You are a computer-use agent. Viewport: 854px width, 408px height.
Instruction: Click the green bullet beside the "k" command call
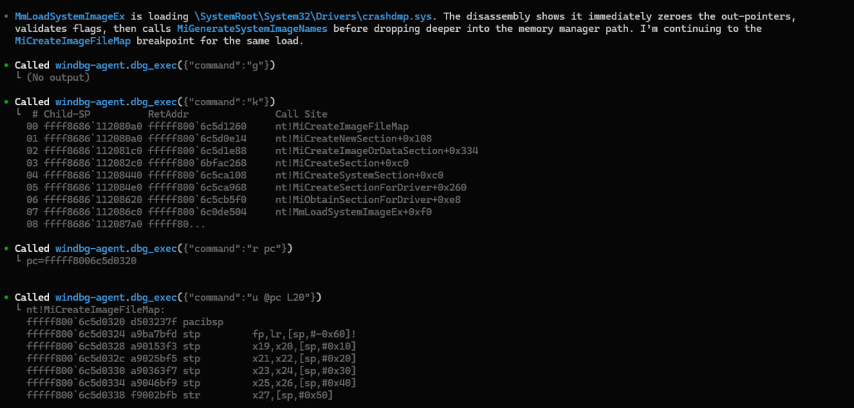tap(7, 101)
